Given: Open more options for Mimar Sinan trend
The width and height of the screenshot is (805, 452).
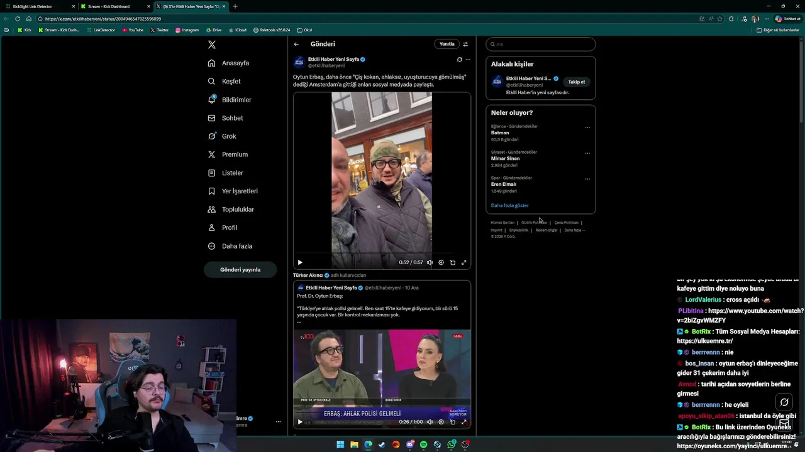Looking at the screenshot, I should click(x=587, y=153).
